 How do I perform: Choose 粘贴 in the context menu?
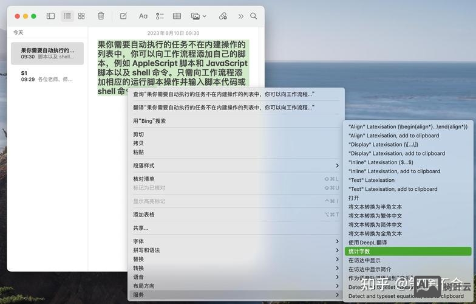click(236, 152)
